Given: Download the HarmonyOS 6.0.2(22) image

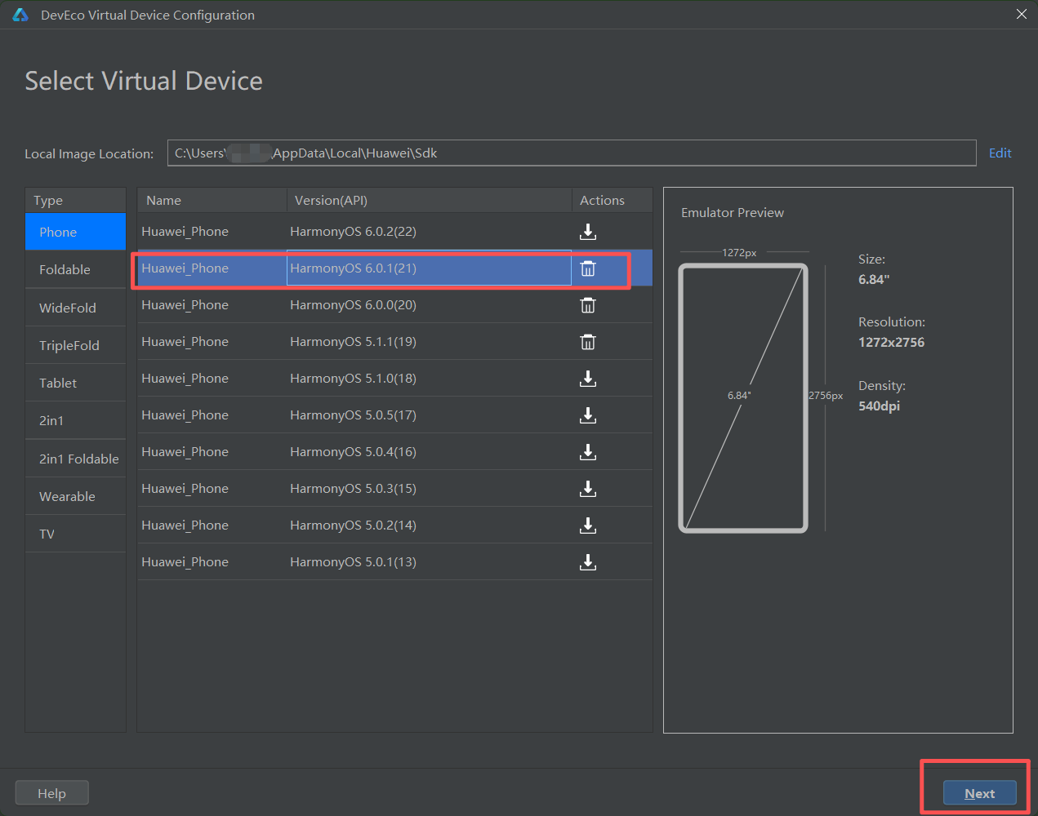Looking at the screenshot, I should 588,232.
